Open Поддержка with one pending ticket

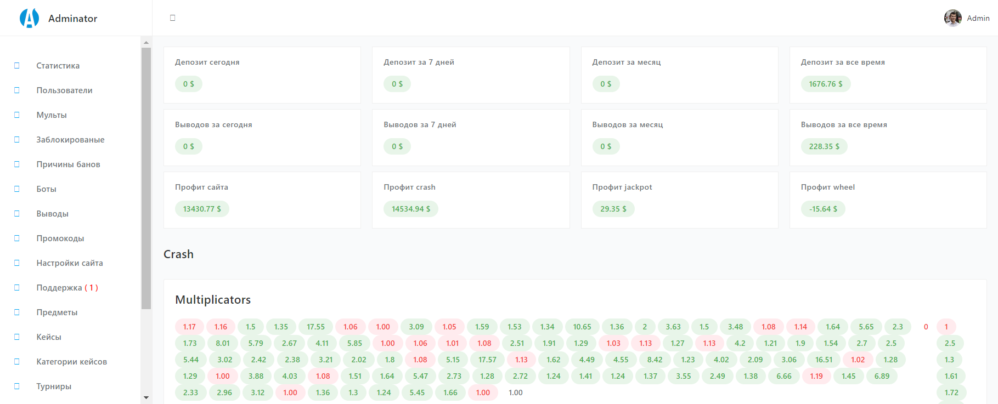coord(67,288)
